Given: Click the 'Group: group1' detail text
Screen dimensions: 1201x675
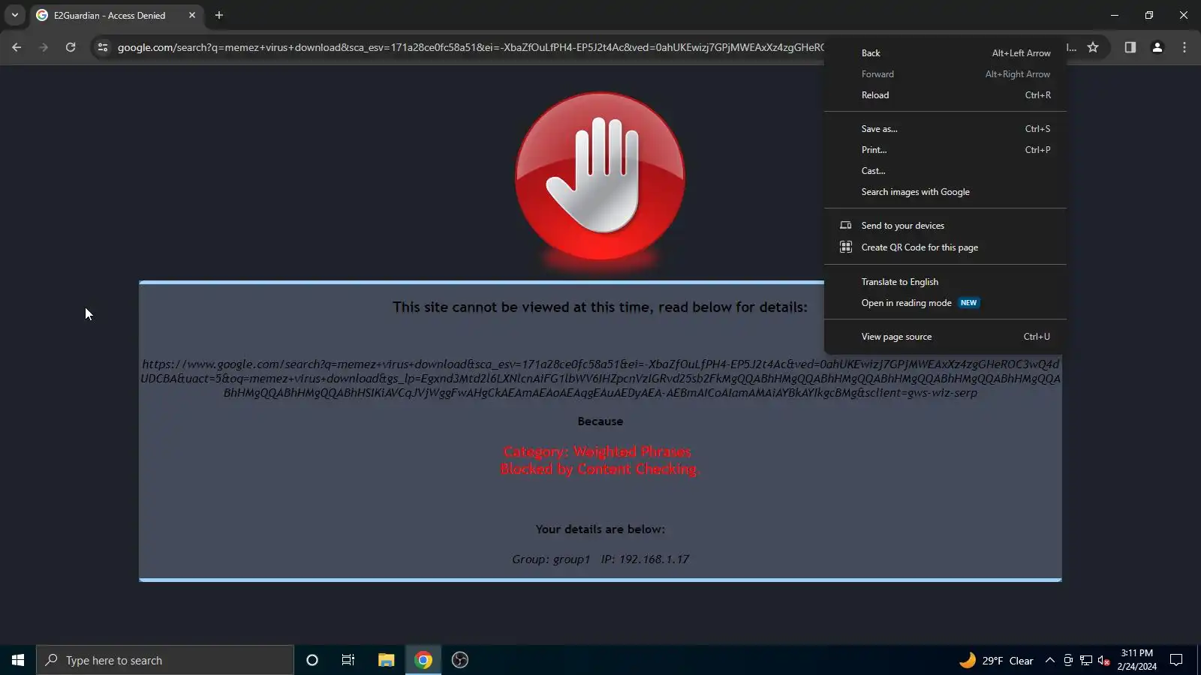Looking at the screenshot, I should [551, 559].
